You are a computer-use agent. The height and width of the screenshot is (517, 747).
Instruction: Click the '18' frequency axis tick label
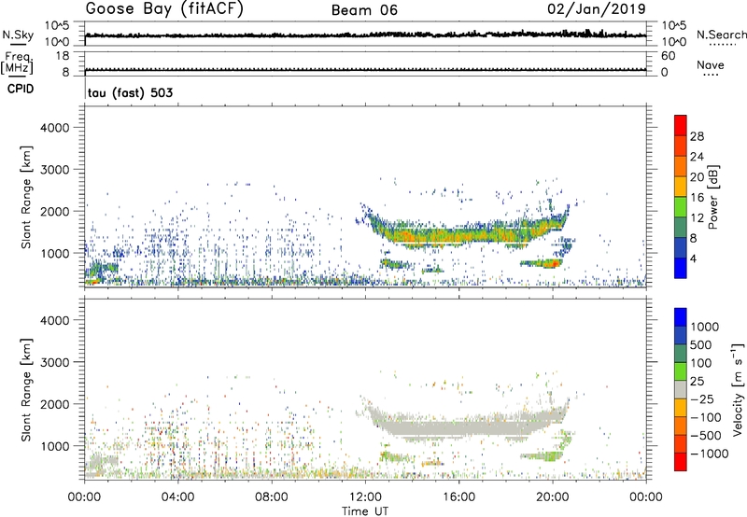pos(63,56)
